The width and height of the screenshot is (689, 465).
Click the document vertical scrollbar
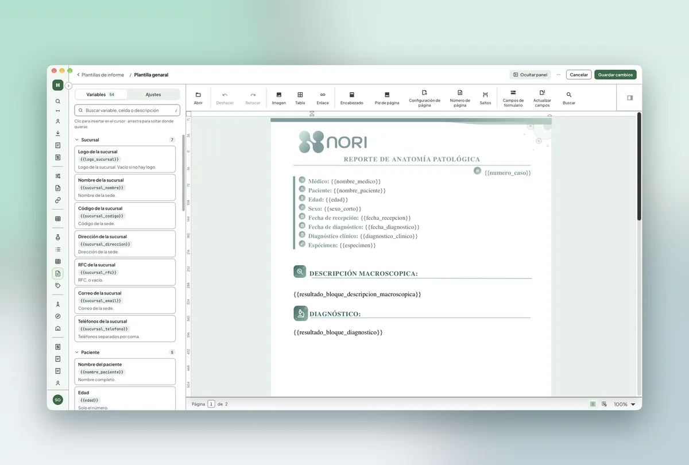pyautogui.click(x=639, y=166)
